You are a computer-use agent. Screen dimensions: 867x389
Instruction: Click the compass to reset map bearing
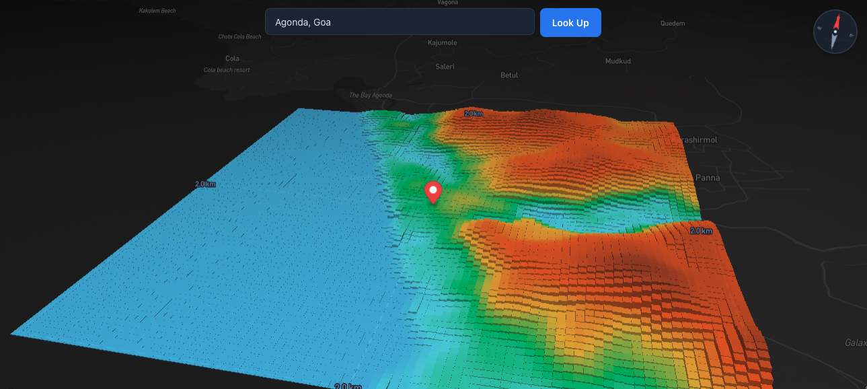pos(835,32)
